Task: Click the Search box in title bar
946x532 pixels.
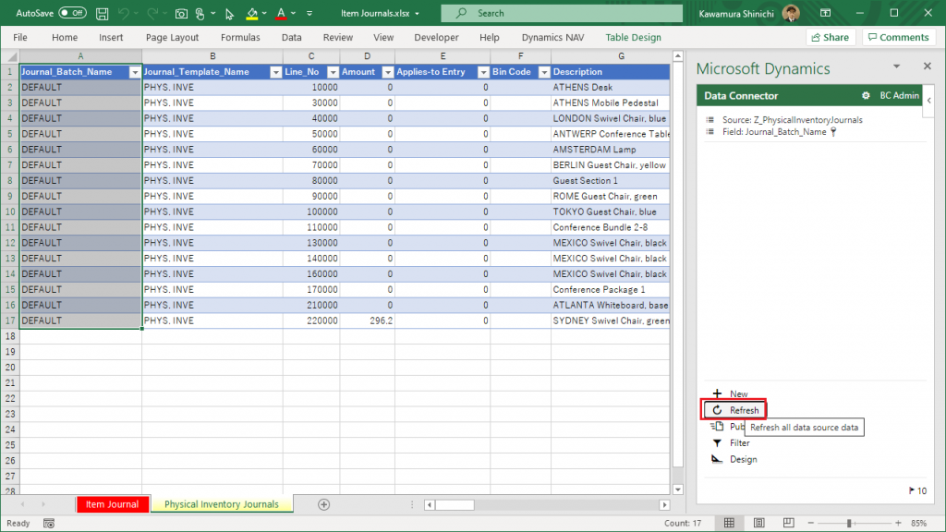Action: (x=562, y=13)
